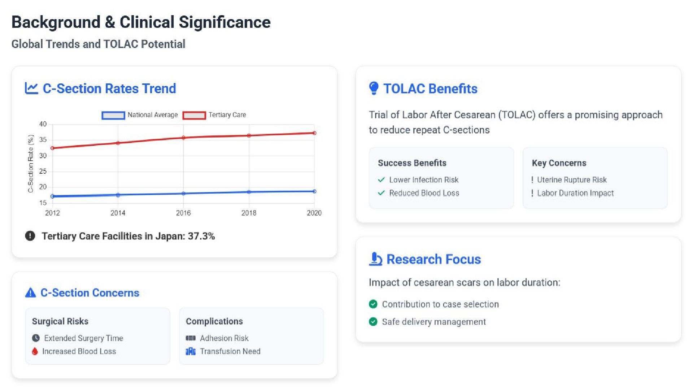Click the clock icon beside Extended Surgery Time

pyautogui.click(x=36, y=338)
